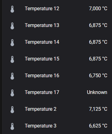Click the thermometer icon for Temperature 2
The width and height of the screenshot is (112, 134).
tap(12, 109)
